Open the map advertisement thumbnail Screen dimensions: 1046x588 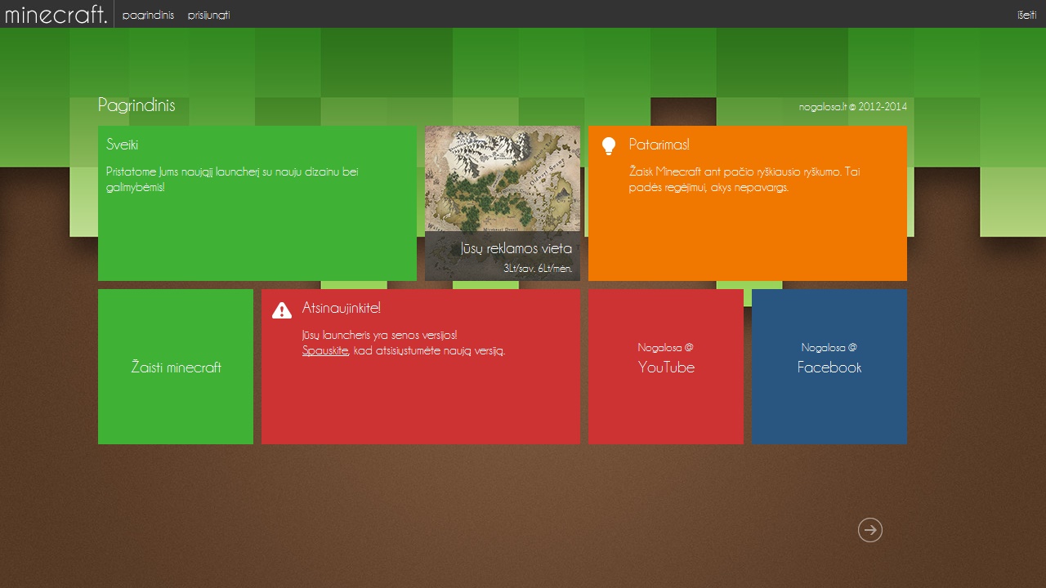503,203
